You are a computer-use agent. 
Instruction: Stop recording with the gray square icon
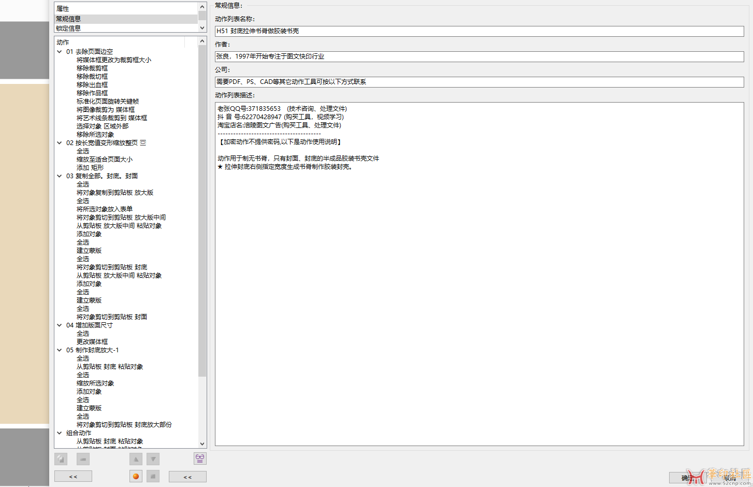153,476
